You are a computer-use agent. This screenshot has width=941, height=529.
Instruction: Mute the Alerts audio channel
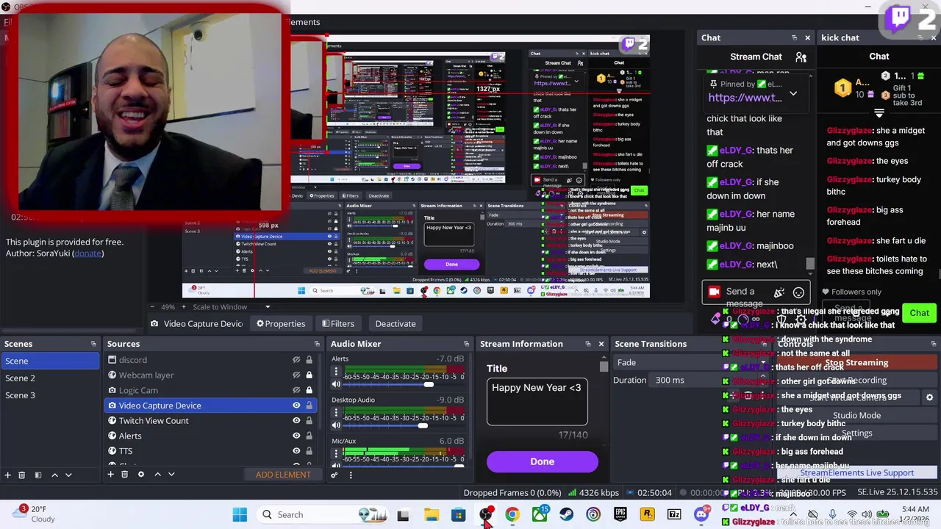coord(336,384)
